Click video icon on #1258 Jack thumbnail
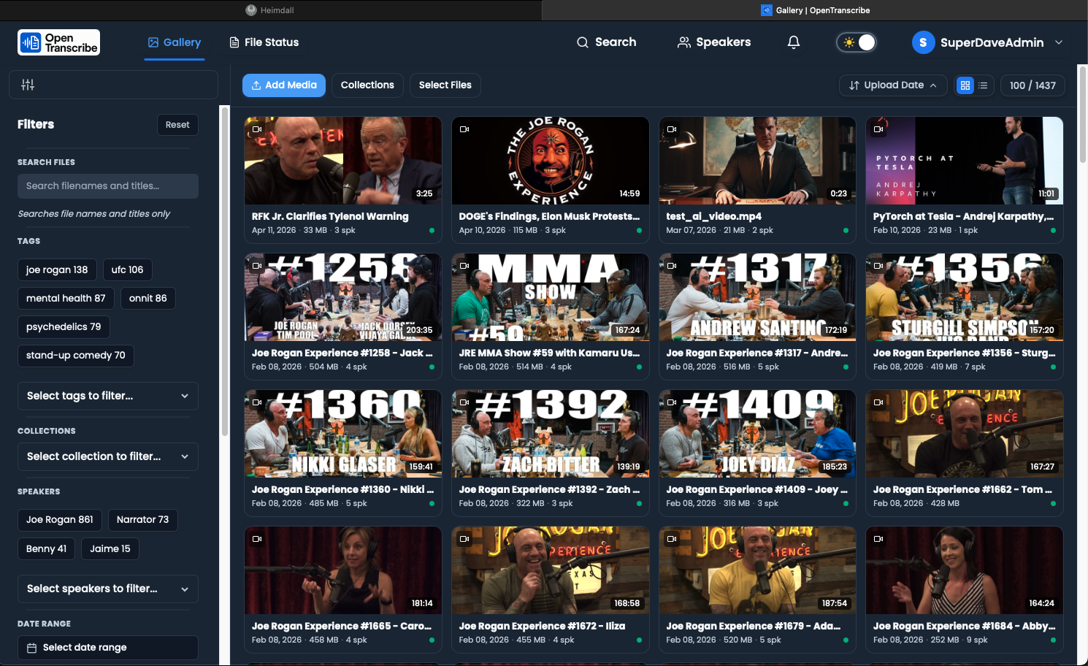Screen dimensions: 1088x666 click(257, 266)
